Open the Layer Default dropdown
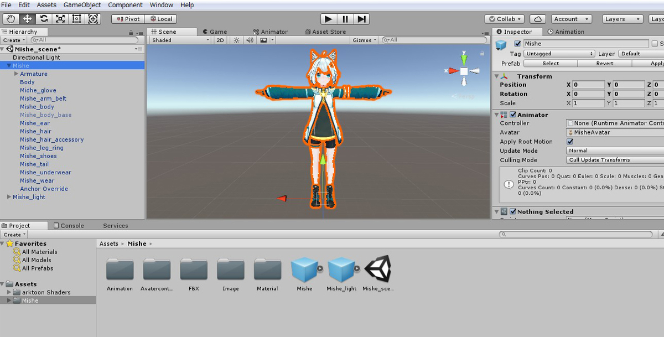 click(x=641, y=54)
